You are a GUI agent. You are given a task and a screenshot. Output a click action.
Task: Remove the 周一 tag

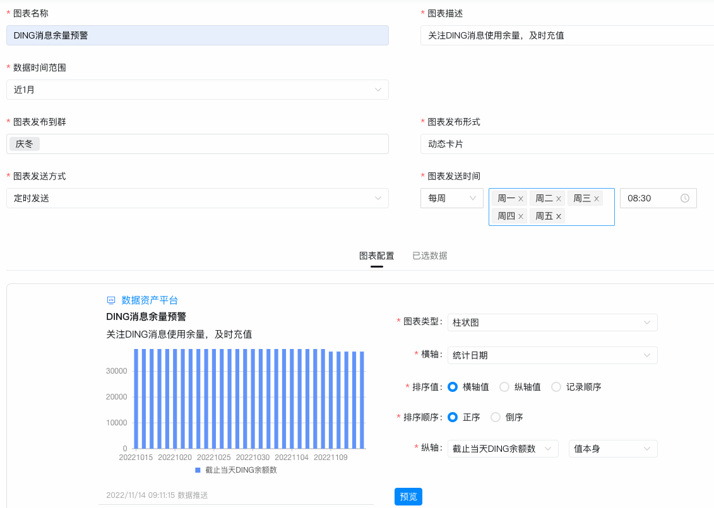point(520,199)
